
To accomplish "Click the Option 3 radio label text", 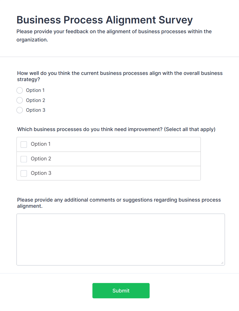I will pos(36,110).
